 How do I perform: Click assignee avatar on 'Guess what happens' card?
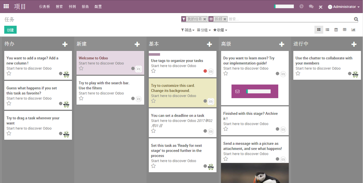tap(66, 104)
